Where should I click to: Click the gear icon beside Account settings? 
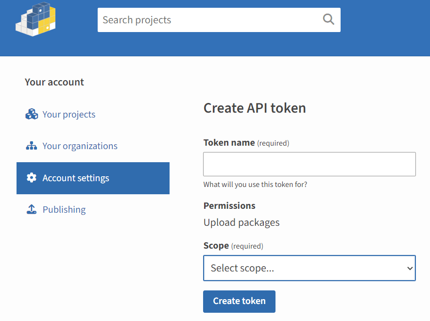pyautogui.click(x=32, y=178)
